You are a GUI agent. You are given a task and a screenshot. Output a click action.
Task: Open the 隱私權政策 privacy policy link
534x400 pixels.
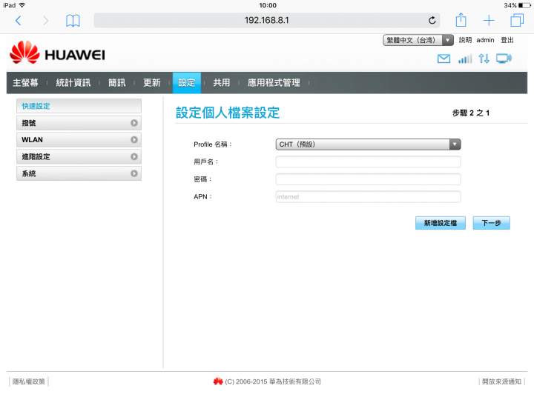pos(29,381)
